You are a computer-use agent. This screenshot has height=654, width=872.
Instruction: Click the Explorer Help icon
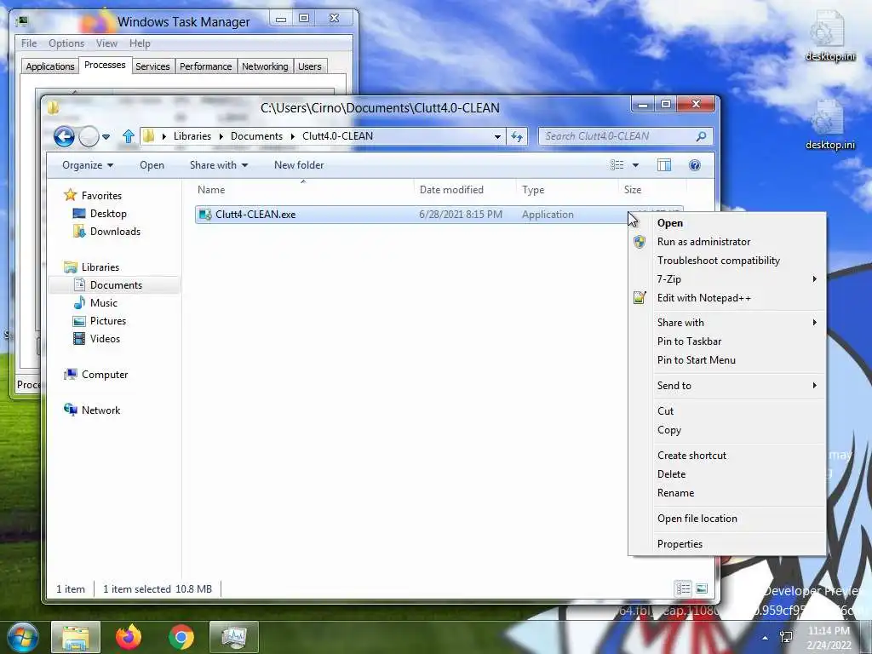(x=695, y=165)
